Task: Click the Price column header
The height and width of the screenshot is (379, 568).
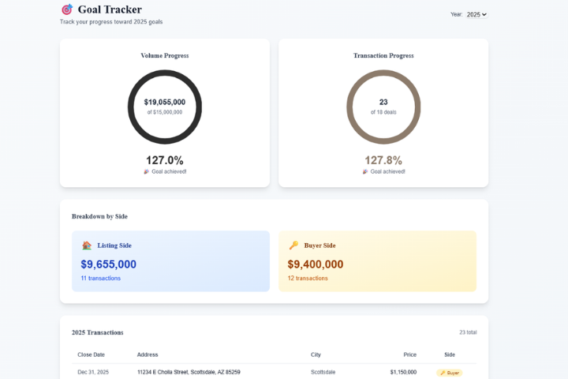Action: tap(410, 355)
